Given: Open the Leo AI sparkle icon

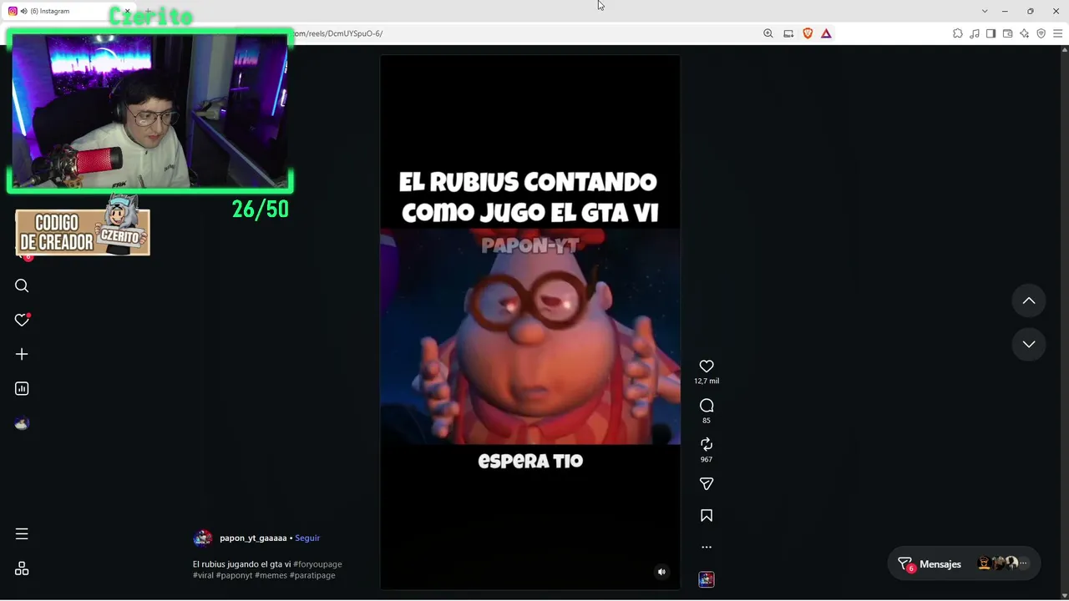Looking at the screenshot, I should (1025, 33).
